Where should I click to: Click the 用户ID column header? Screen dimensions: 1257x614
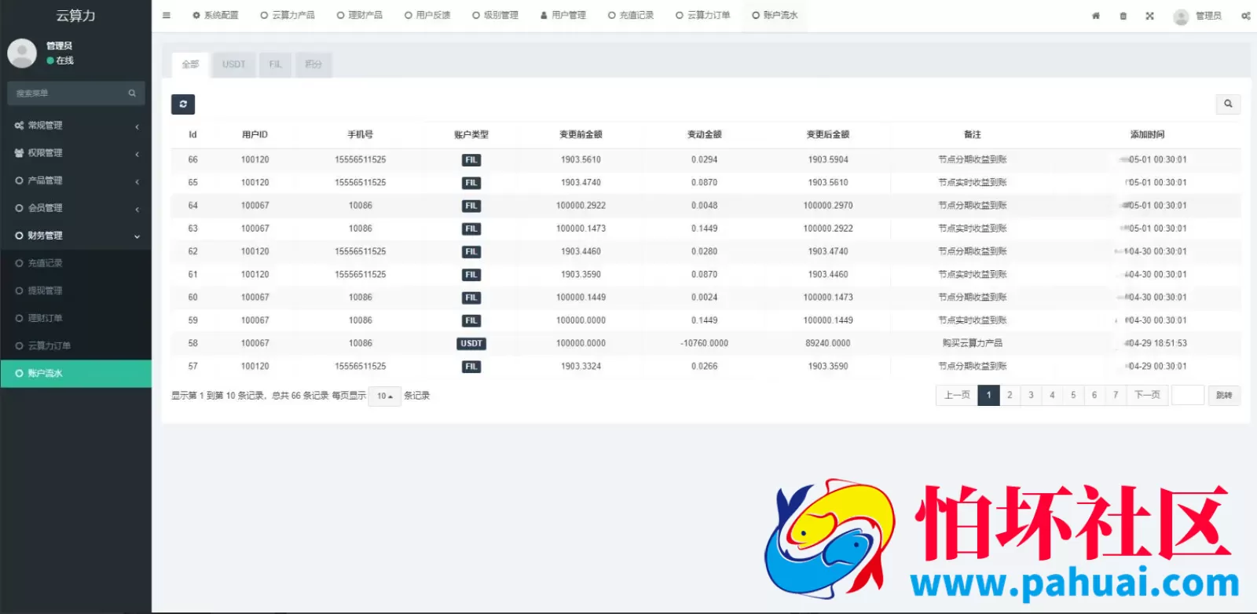coord(255,135)
